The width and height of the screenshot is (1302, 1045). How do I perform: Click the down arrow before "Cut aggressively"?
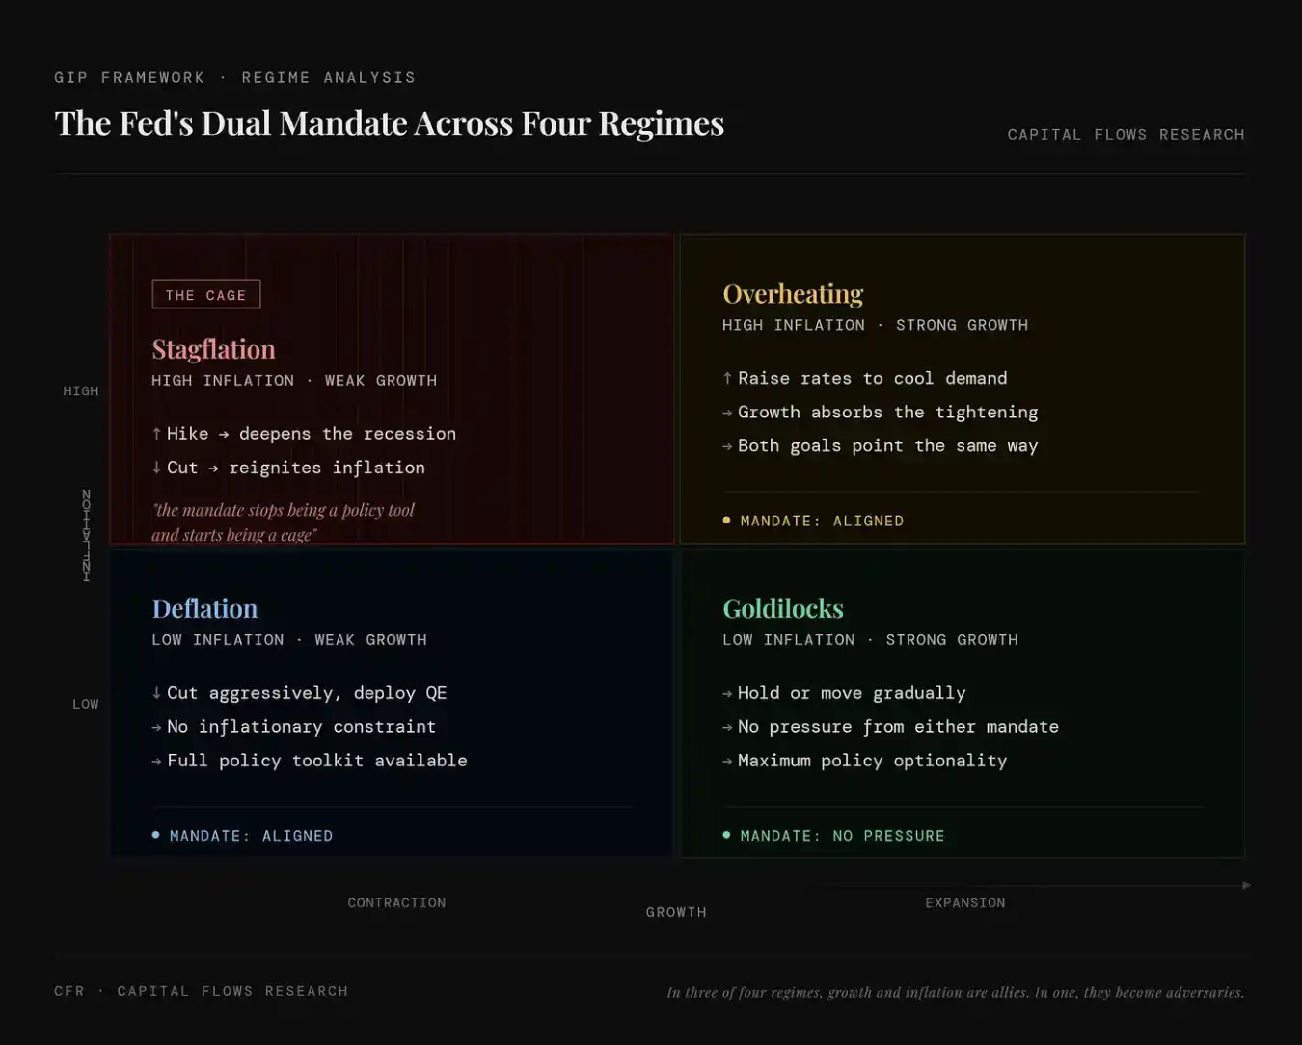coord(156,693)
